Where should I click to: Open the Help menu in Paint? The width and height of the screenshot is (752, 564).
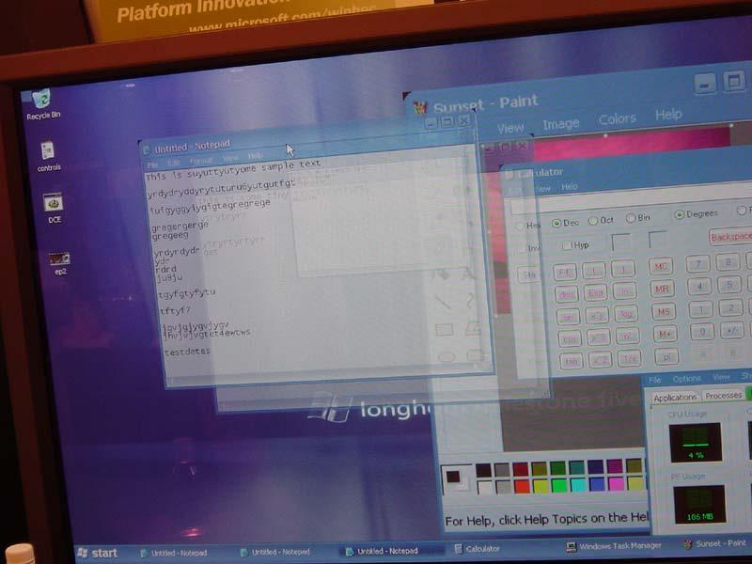(668, 114)
